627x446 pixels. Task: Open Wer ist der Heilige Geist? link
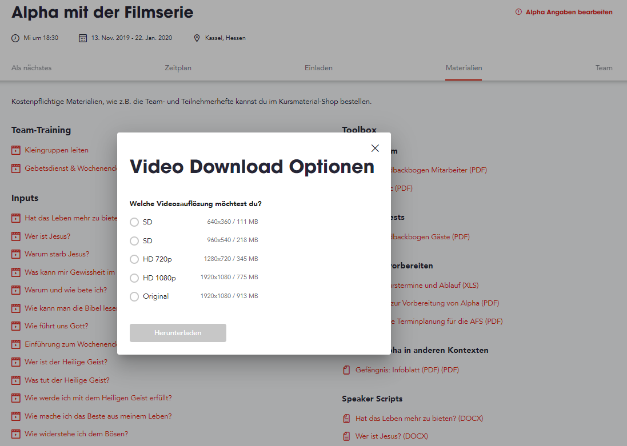(x=66, y=362)
